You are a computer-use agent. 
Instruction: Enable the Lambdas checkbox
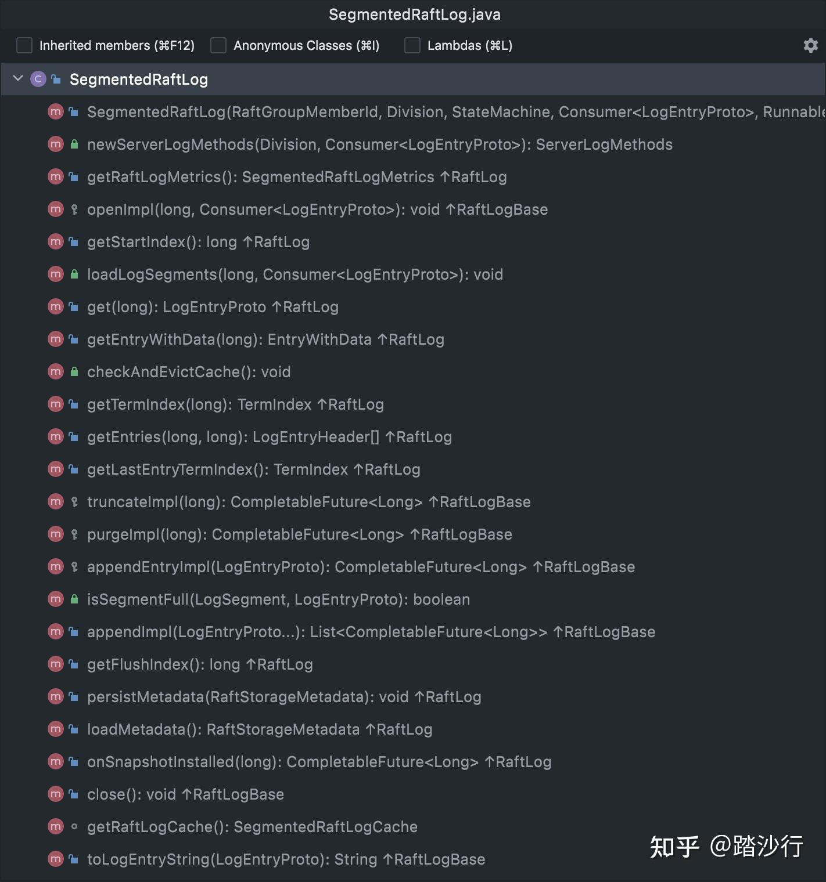[x=412, y=45]
